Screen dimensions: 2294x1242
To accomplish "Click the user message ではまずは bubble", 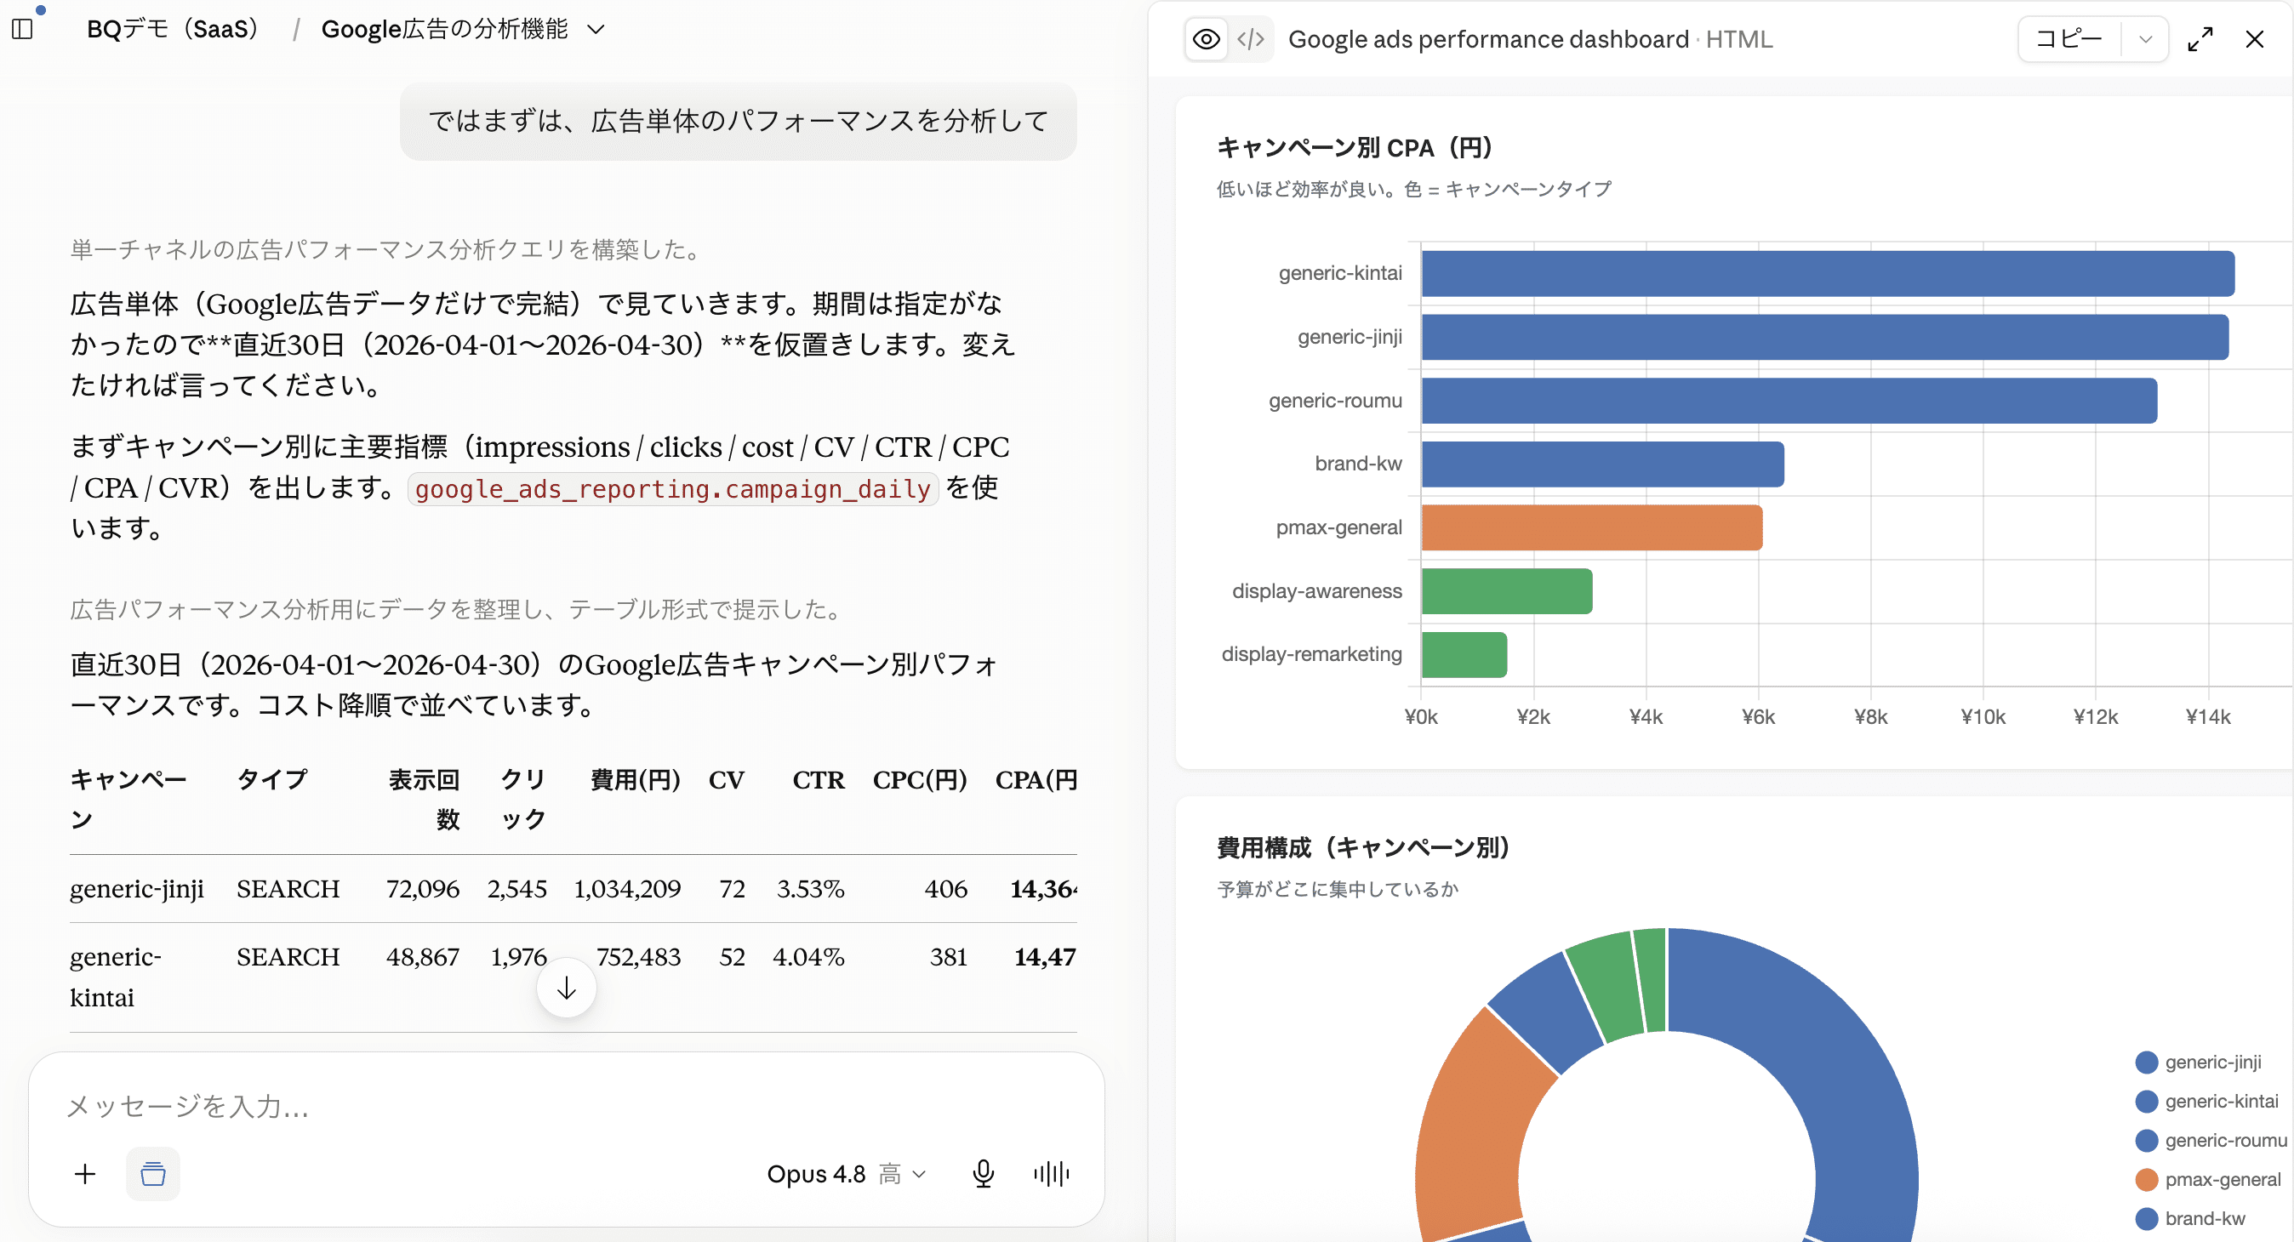I will 739,122.
